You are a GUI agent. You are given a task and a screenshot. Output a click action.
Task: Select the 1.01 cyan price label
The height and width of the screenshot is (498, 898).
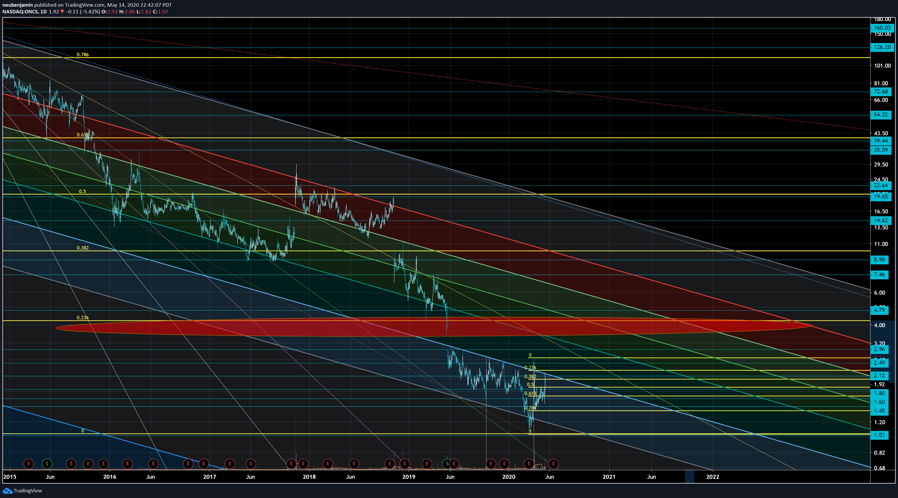click(879, 435)
